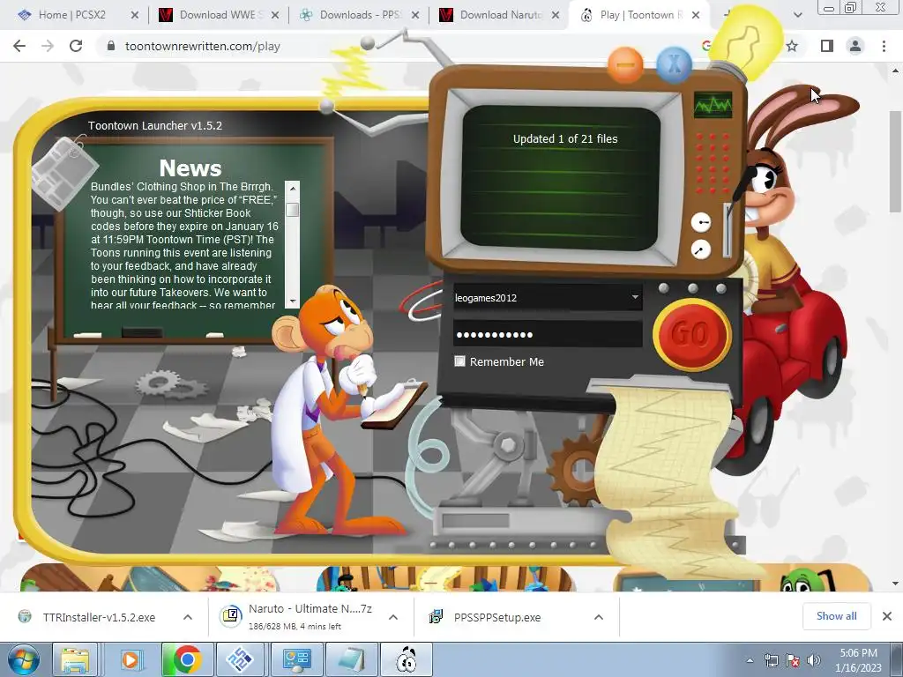This screenshot has width=903, height=677.
Task: Click the page scrollbar down arrow
Action: tap(896, 584)
